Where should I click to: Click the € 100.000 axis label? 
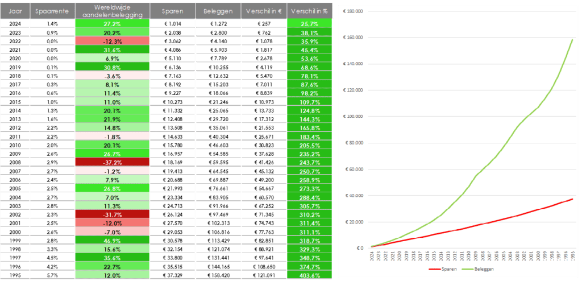(352, 116)
